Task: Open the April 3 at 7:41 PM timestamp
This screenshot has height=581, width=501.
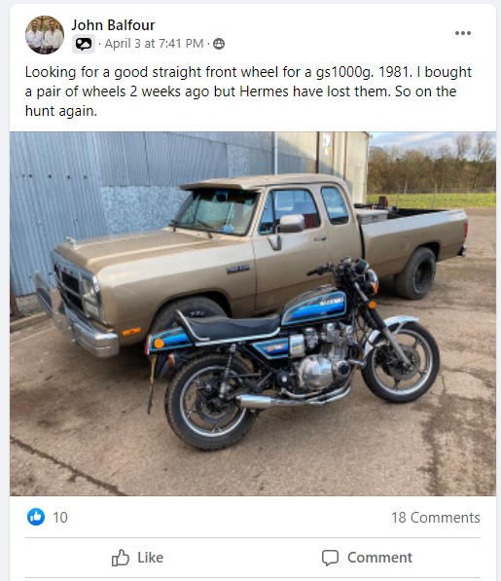Action: [154, 44]
